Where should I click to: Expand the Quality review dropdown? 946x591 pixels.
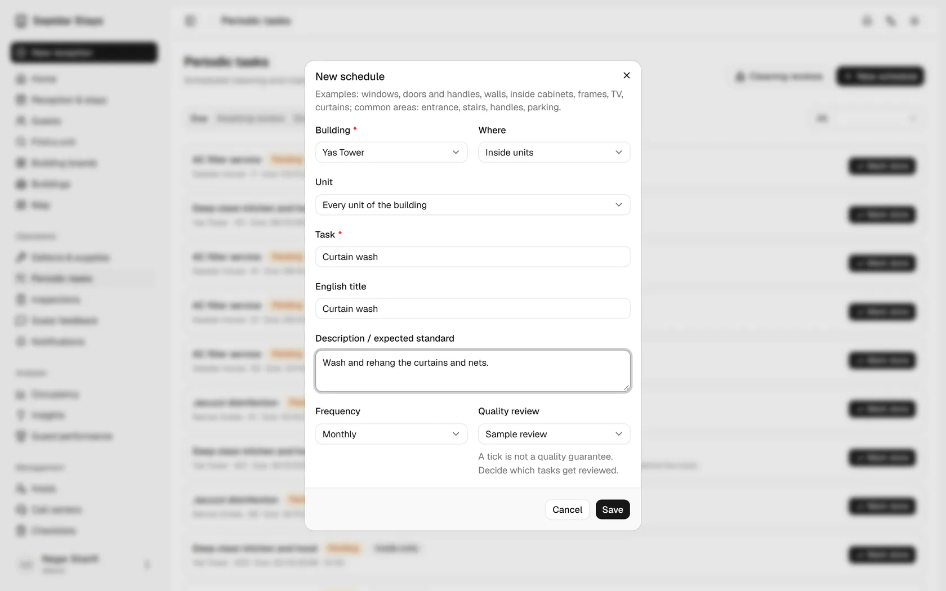(554, 434)
